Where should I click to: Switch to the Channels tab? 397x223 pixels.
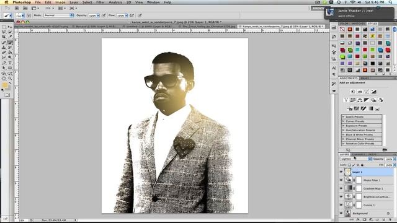[358, 154]
